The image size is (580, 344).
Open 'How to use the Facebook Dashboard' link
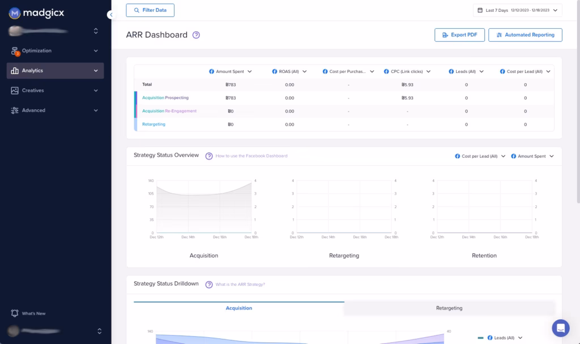tap(251, 156)
